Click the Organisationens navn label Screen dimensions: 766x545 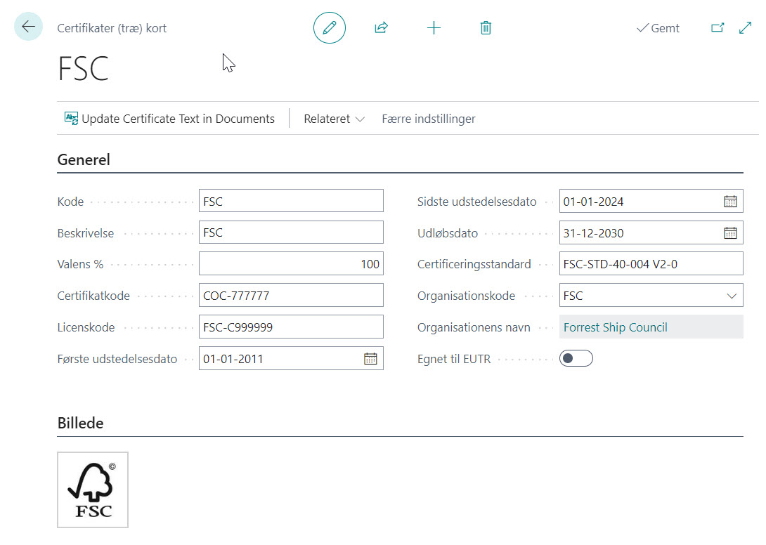[x=474, y=327]
